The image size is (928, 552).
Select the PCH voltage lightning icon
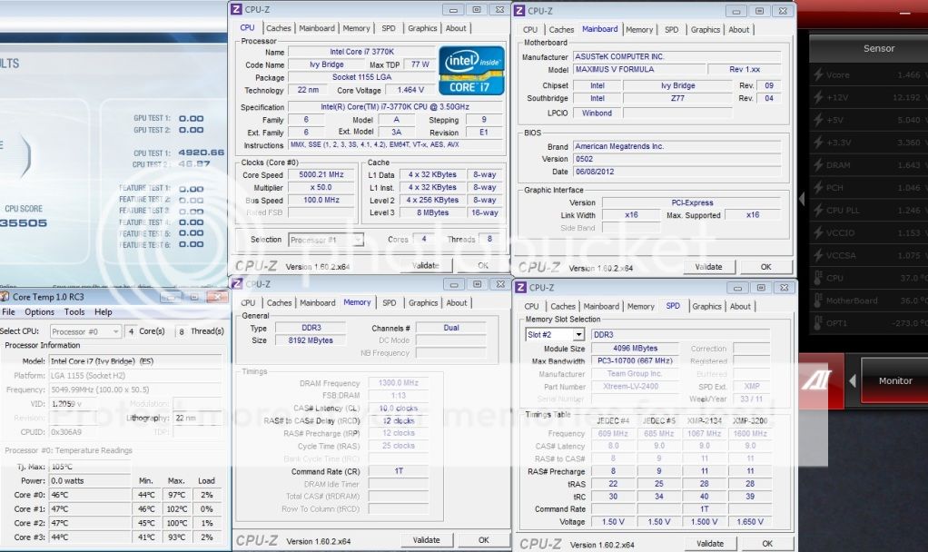pyautogui.click(x=818, y=188)
